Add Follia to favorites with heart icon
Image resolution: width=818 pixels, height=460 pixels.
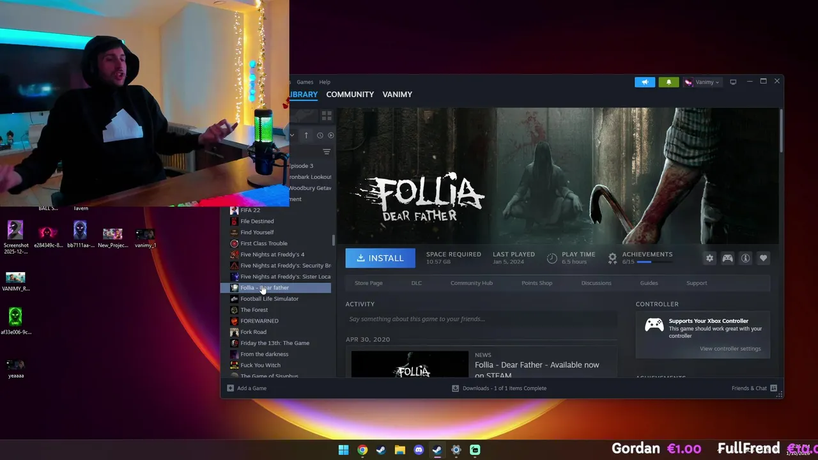point(763,258)
